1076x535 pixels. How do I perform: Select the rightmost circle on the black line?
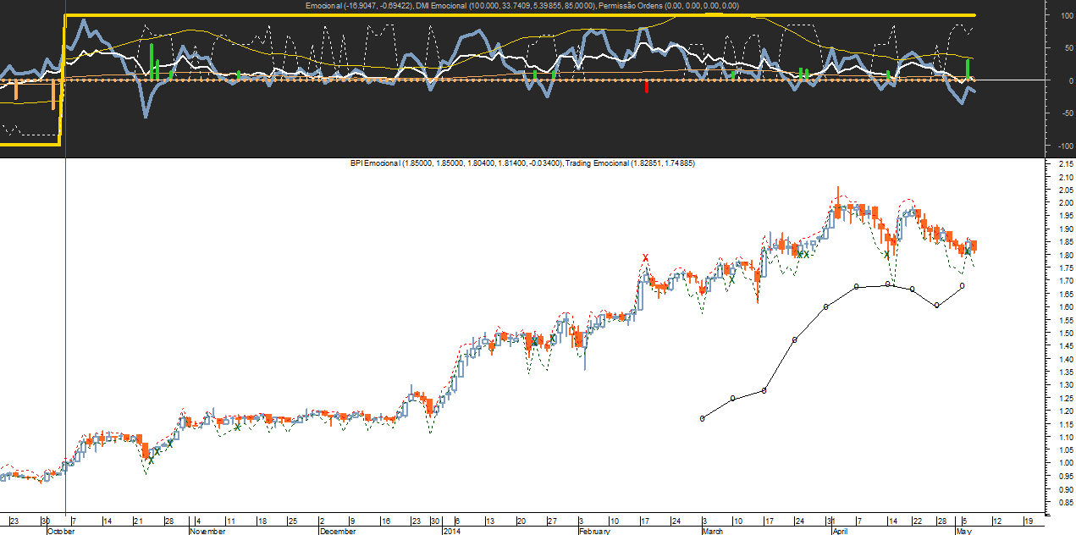coord(963,286)
